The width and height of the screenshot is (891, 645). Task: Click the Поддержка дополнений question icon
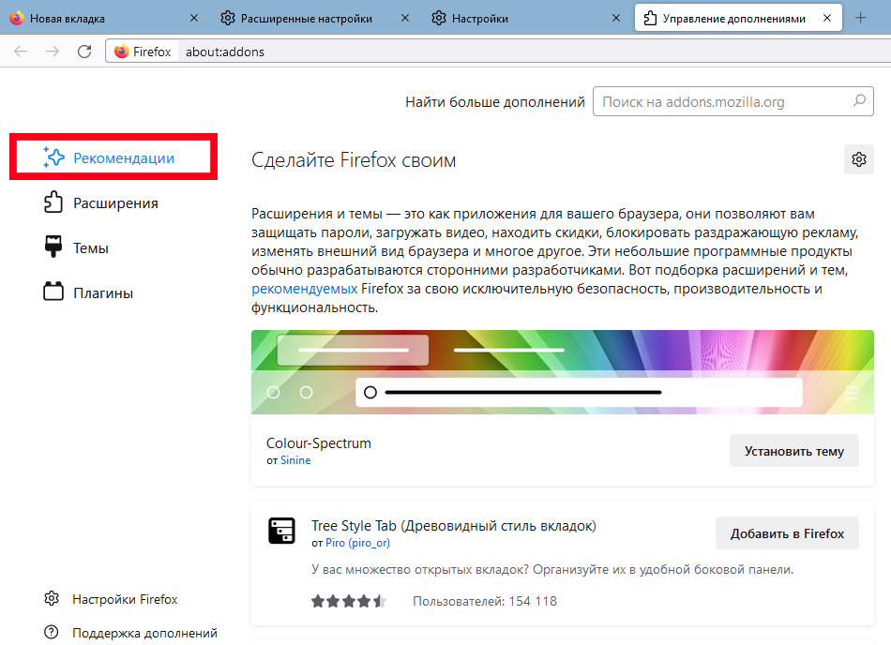point(52,632)
